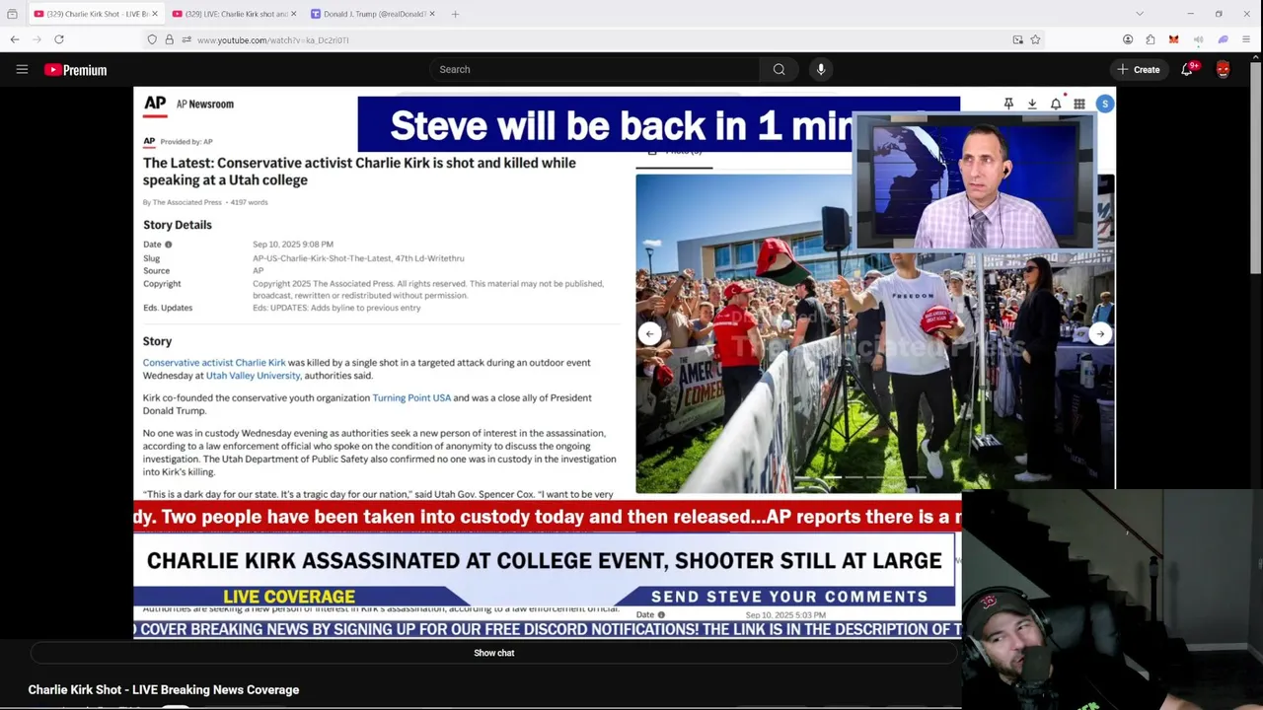Open the YouTube account avatar menu
The width and height of the screenshot is (1263, 710).
click(x=1224, y=69)
